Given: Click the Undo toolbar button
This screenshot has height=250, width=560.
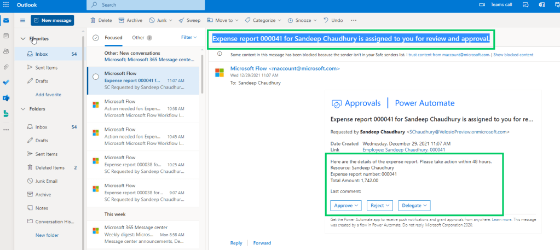Looking at the screenshot, I should [x=333, y=20].
